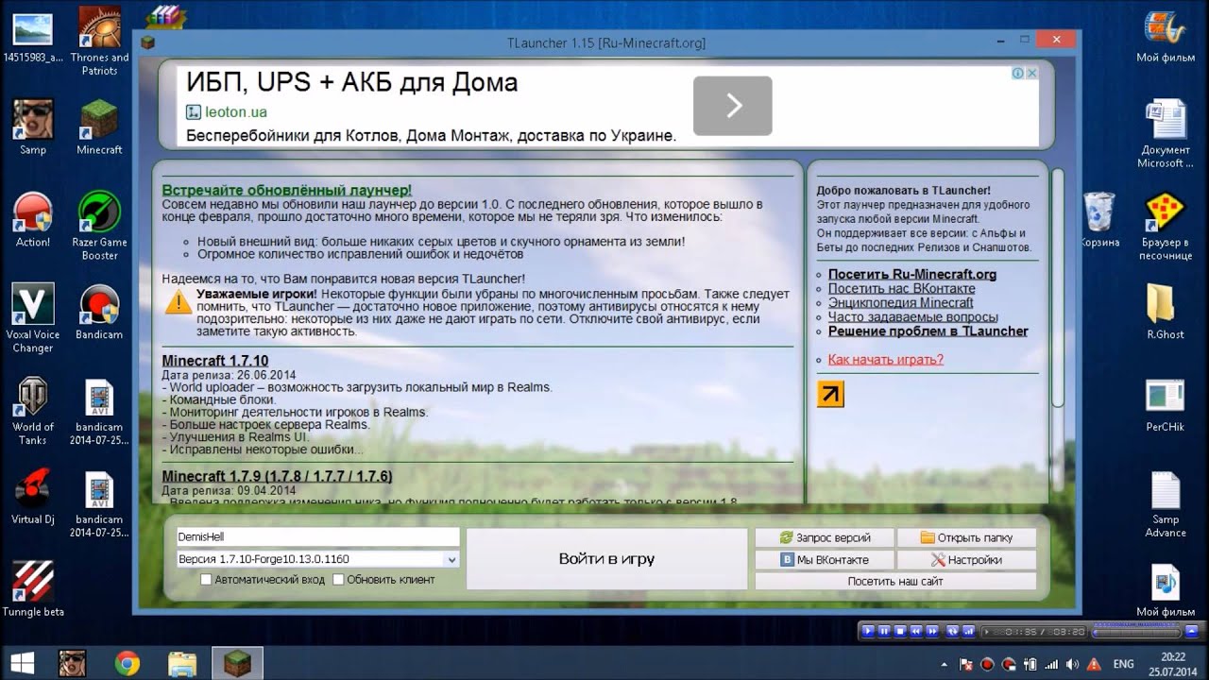
Task: Show hidden system tray icons
Action: 944,665
